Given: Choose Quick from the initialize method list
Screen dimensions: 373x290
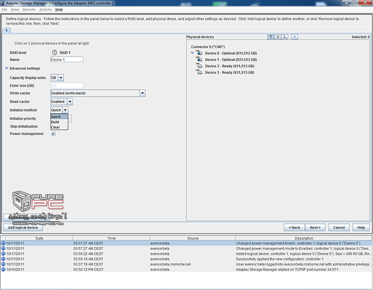Looking at the screenshot, I should click(59, 116).
